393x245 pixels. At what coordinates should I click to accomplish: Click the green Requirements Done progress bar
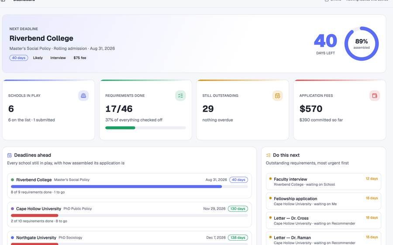point(145,128)
